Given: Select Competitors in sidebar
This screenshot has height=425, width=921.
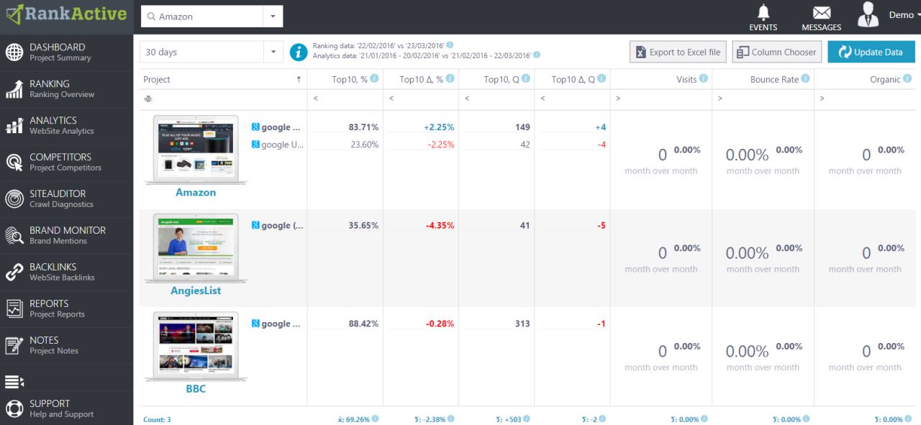Looking at the screenshot, I should click(66, 163).
